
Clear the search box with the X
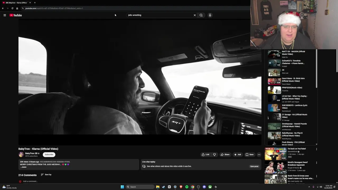point(195,15)
